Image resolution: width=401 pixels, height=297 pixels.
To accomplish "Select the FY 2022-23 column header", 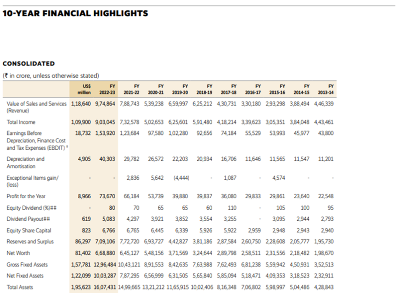I will [x=107, y=89].
